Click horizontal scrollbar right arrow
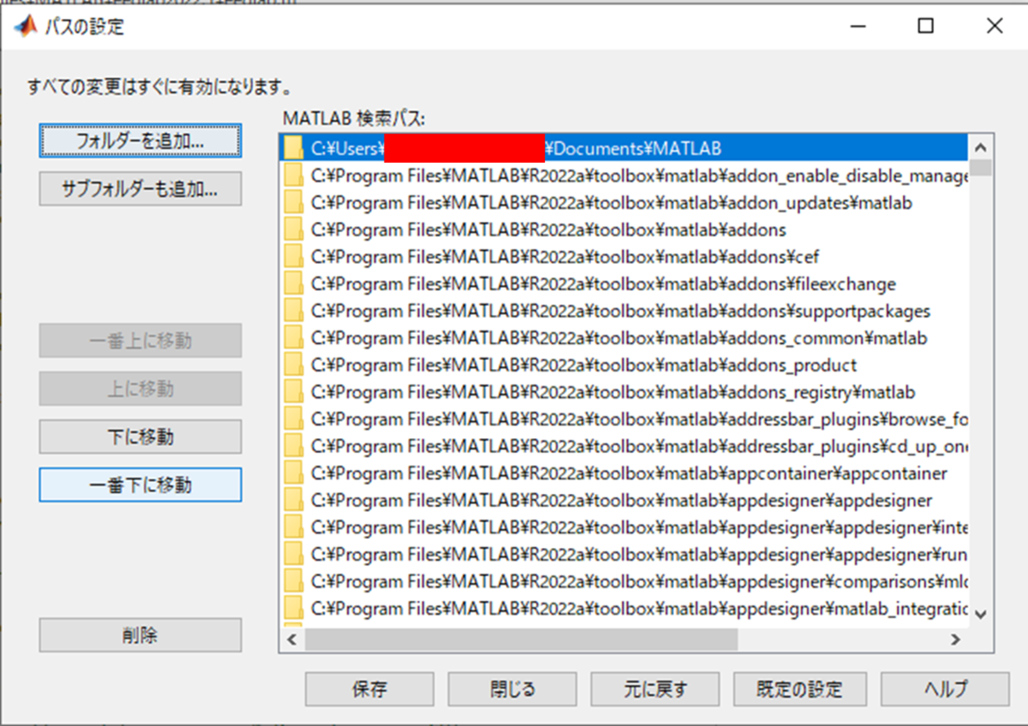Screen dimensions: 1028x726 [955, 639]
